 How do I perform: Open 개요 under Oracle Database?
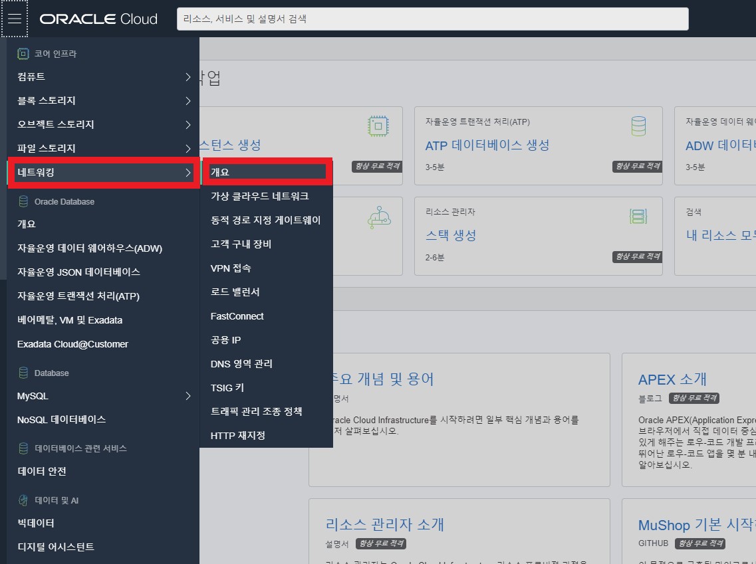click(104, 224)
